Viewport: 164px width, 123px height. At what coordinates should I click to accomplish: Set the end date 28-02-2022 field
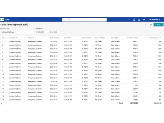pyautogui.click(x=53, y=32)
